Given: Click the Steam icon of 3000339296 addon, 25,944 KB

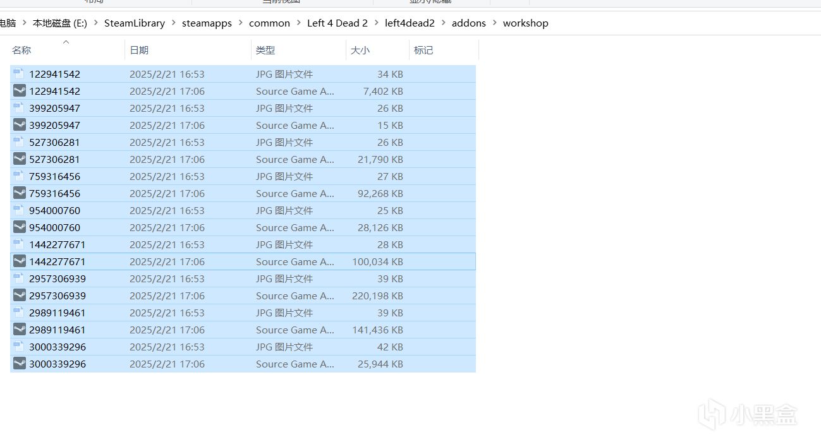Looking at the screenshot, I should [20, 364].
